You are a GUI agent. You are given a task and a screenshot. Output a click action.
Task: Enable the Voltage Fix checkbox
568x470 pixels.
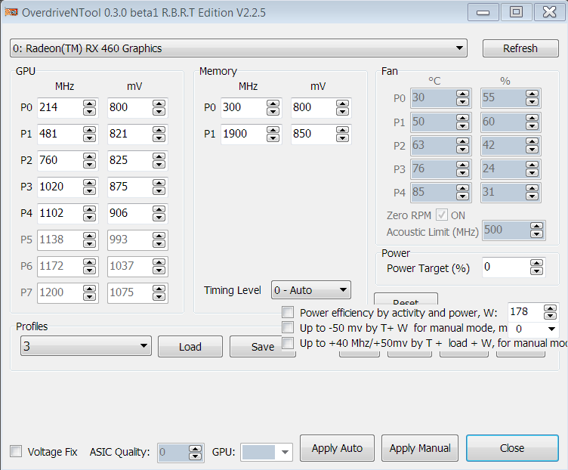[x=16, y=451]
